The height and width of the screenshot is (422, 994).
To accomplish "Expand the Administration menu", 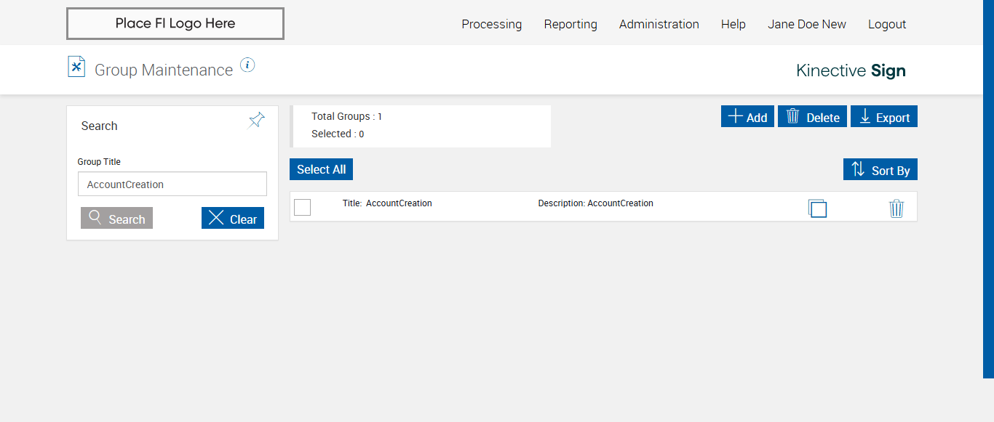I will point(659,24).
